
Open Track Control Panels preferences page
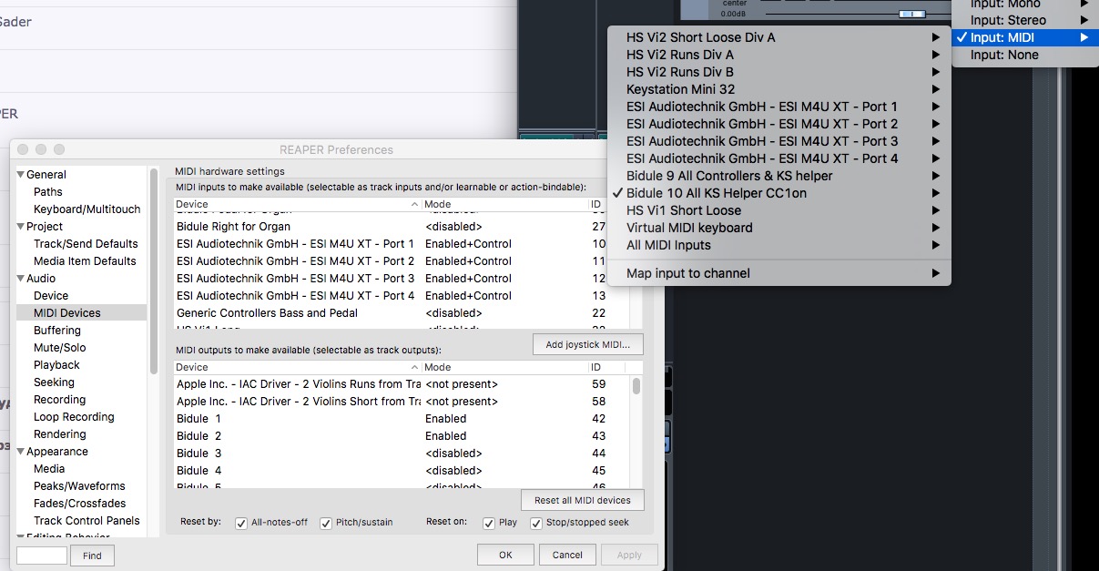[x=86, y=521]
